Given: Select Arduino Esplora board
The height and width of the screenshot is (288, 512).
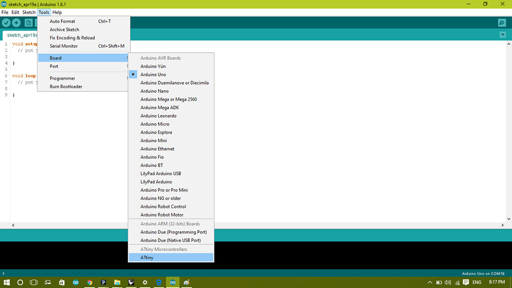Looking at the screenshot, I should [x=171, y=132].
